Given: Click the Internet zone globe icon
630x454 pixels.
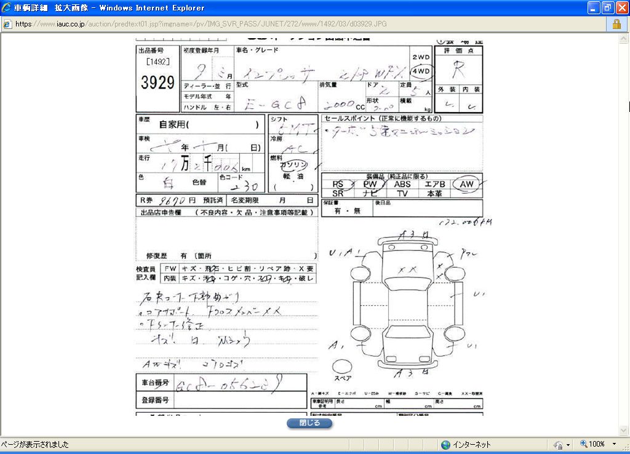Looking at the screenshot, I should pos(445,444).
